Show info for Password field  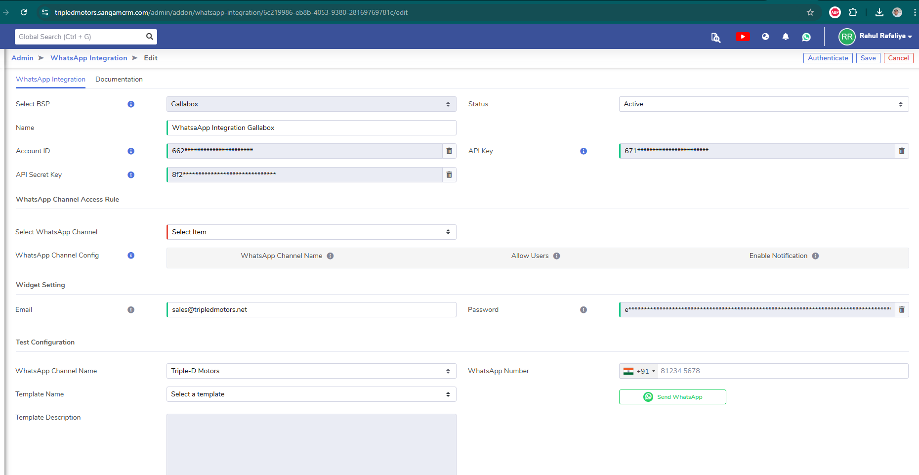click(x=584, y=310)
